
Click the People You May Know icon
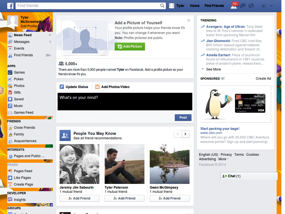click(x=65, y=135)
